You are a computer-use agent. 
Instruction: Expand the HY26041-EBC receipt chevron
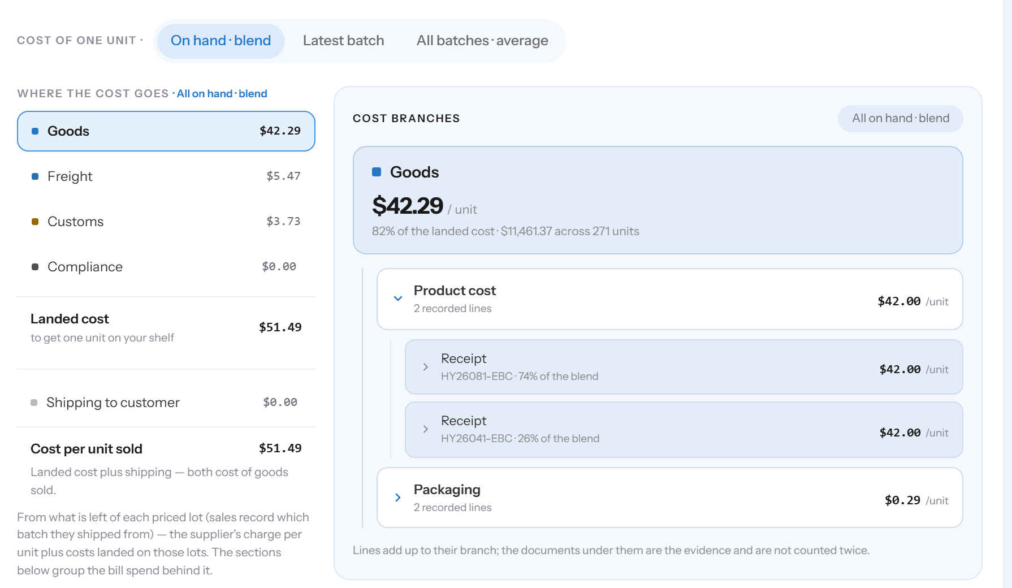point(426,429)
